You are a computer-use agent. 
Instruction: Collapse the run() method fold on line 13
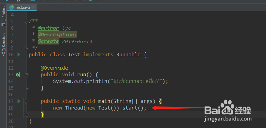[x=27, y=74]
